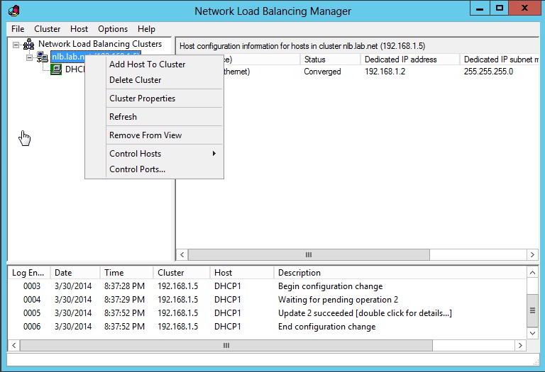Select the Update 2 succeeded log entry
The width and height of the screenshot is (545, 372).
pos(364,313)
